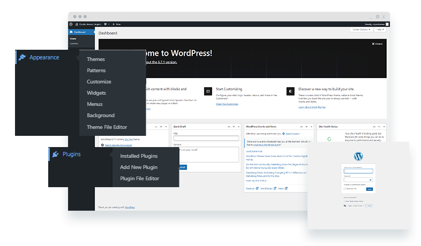This screenshot has height=246, width=421.
Task: Open the login language select dropdown
Action: pos(356,206)
